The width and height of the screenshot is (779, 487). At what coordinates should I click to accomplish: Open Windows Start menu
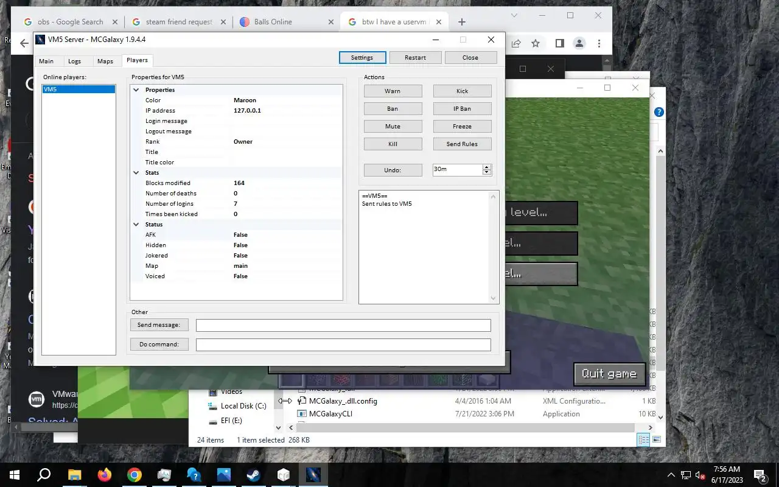(x=15, y=475)
